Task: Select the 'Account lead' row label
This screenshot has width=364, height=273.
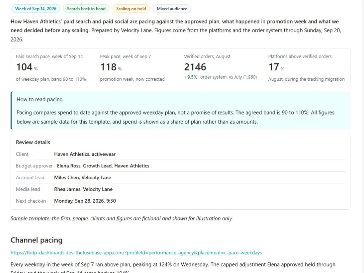Action: click(x=30, y=178)
